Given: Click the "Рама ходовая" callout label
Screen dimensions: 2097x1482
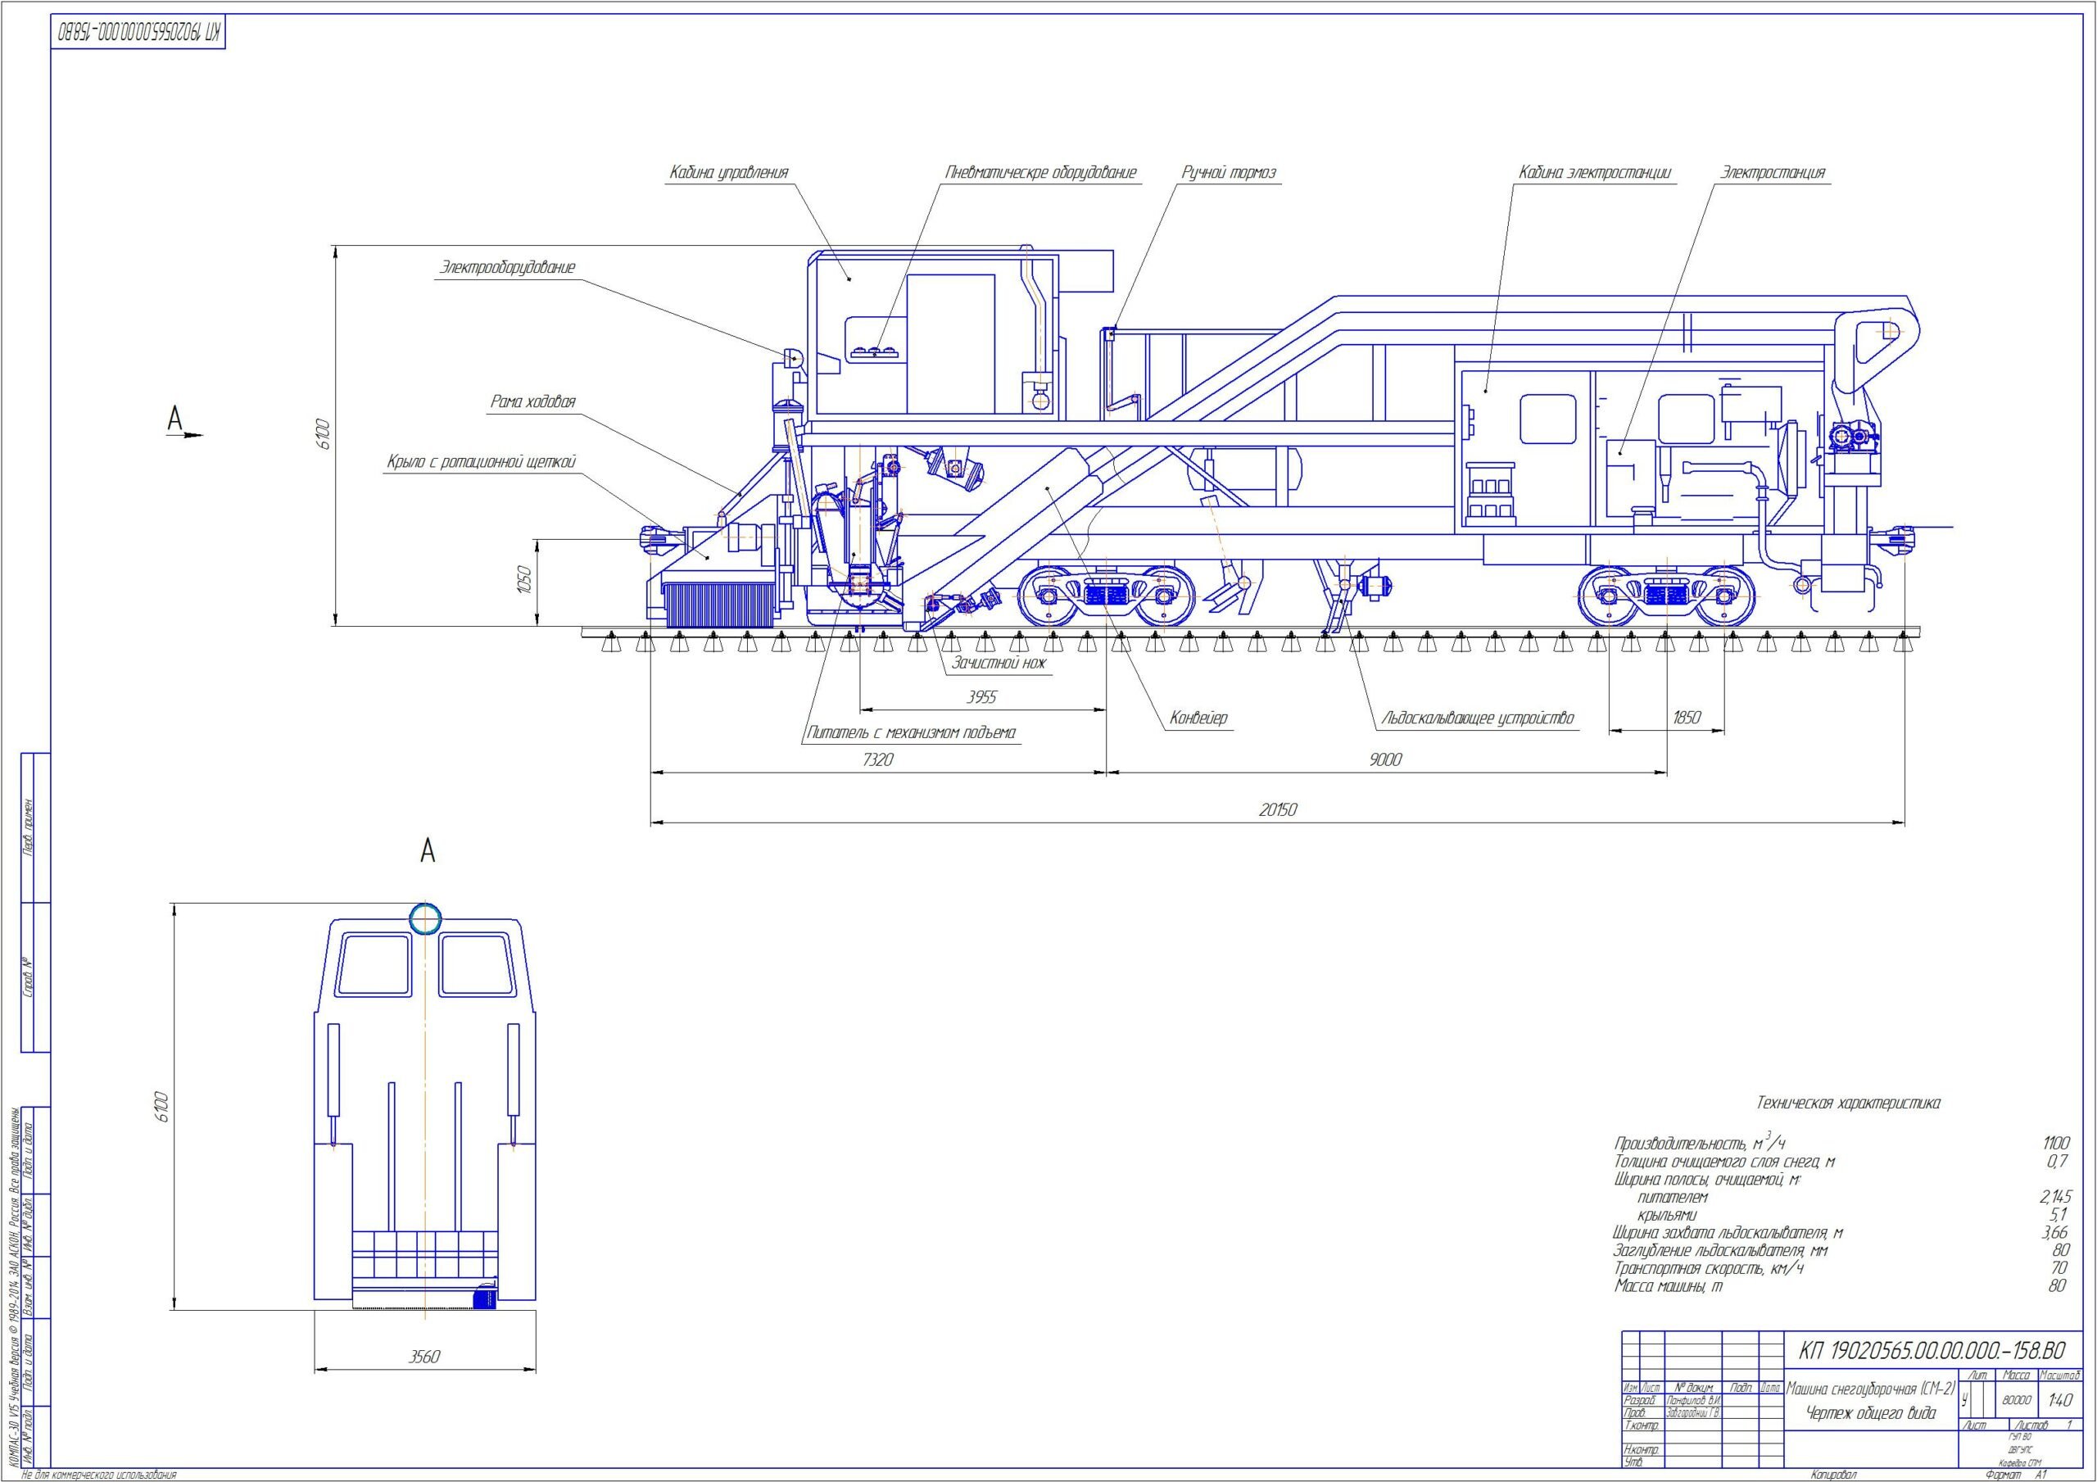Looking at the screenshot, I should [532, 402].
